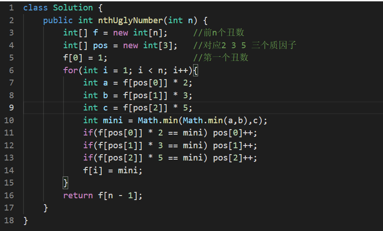Click the 'if' keyword on line 13

88,158
